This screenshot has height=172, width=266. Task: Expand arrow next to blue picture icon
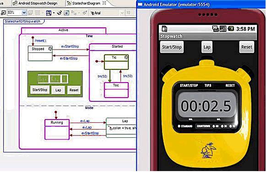(54, 13)
